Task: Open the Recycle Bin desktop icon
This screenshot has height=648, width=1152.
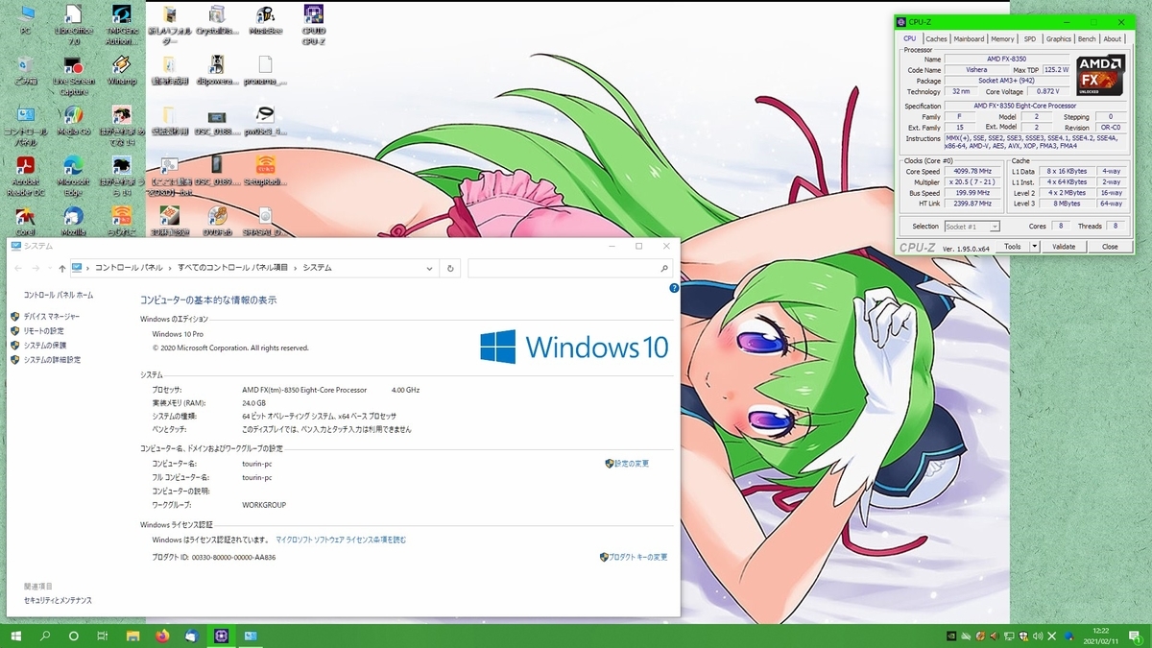Action: tap(26, 70)
